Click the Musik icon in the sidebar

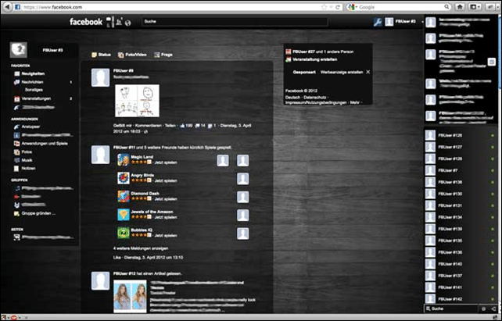pyautogui.click(x=16, y=160)
